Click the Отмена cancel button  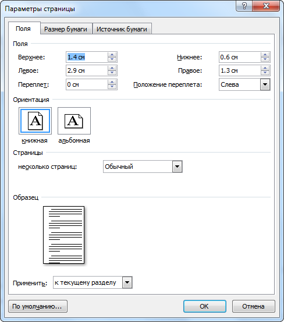point(253,306)
